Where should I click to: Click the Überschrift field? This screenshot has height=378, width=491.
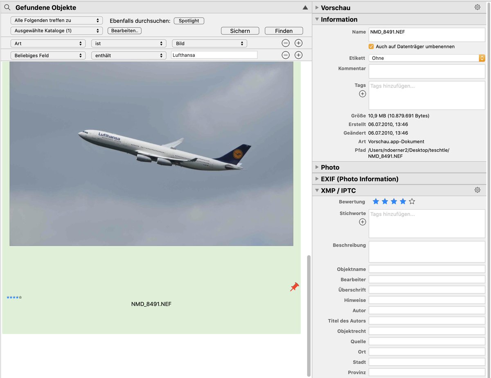(427, 290)
